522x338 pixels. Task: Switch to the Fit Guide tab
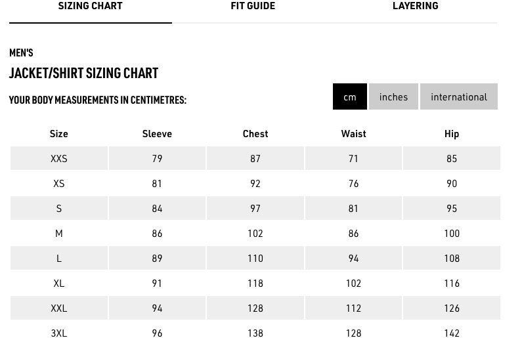(x=253, y=6)
